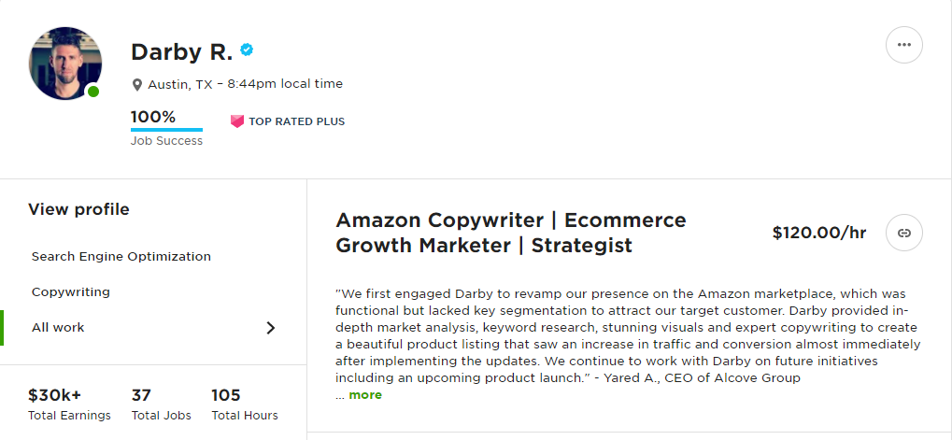Click the Amazon Copywriter profile title
Image resolution: width=952 pixels, height=440 pixels.
pos(510,233)
